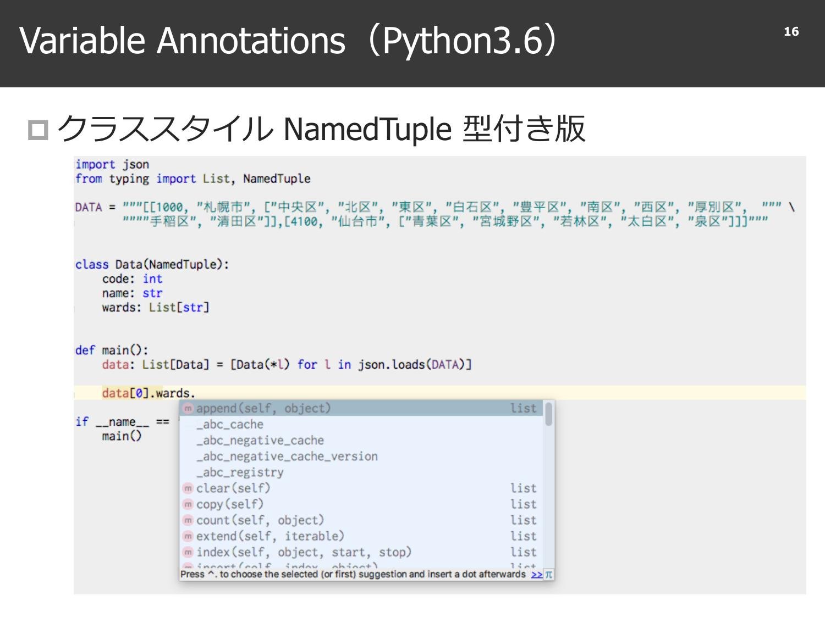Click the >> link in the suggestion hint
Viewport: 825px width, 618px height.
pos(536,574)
